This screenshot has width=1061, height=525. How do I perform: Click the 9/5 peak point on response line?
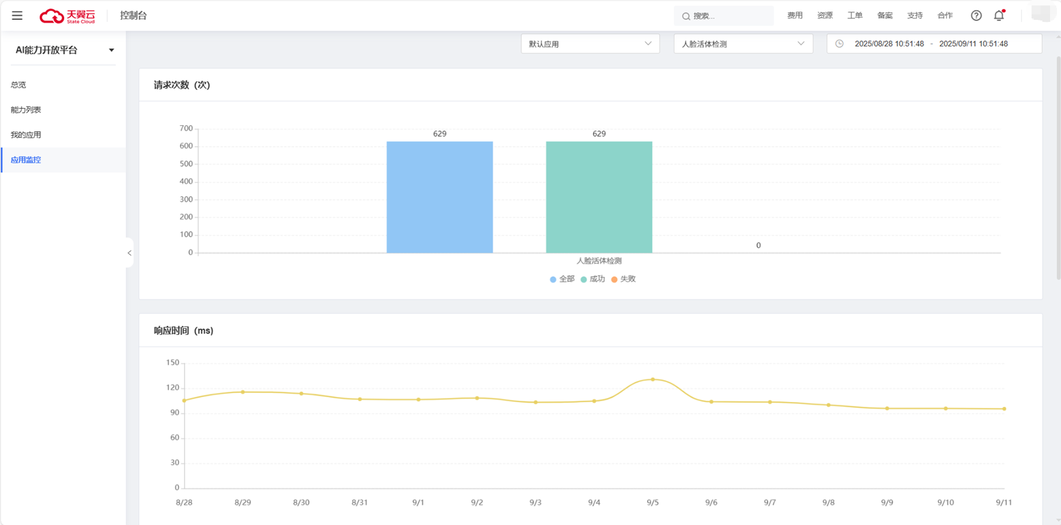653,379
